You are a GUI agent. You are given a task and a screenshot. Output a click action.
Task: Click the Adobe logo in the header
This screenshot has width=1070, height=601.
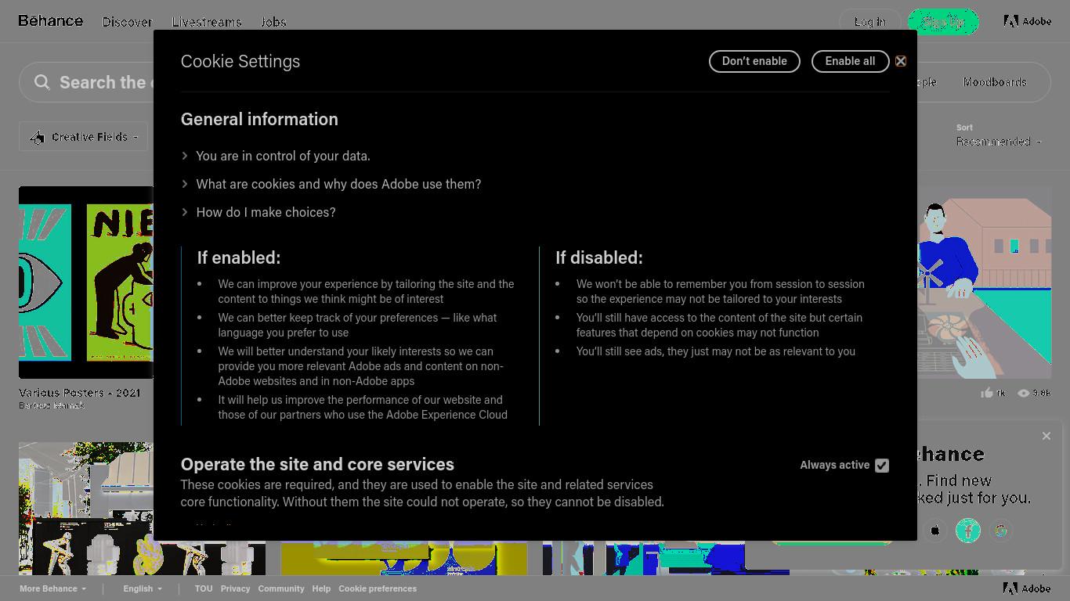pos(1028,22)
